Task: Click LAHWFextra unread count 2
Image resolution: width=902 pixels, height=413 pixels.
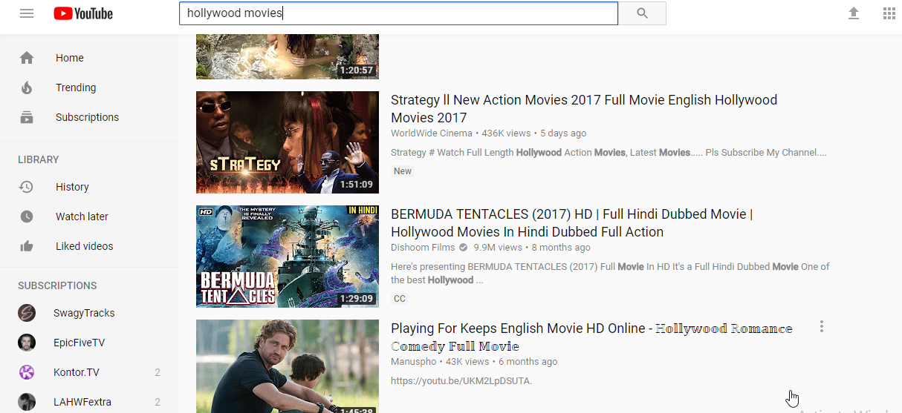Action: pos(158,402)
